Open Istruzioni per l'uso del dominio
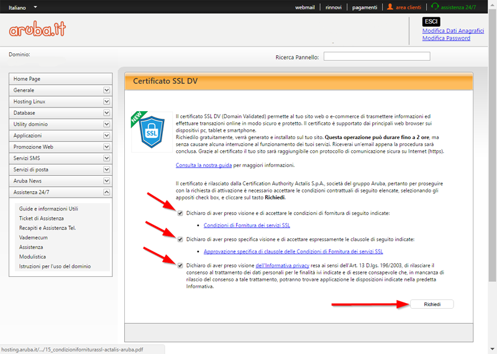497x354 pixels. (x=55, y=266)
